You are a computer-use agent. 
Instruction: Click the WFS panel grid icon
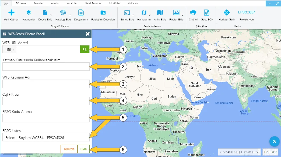click(5, 34)
